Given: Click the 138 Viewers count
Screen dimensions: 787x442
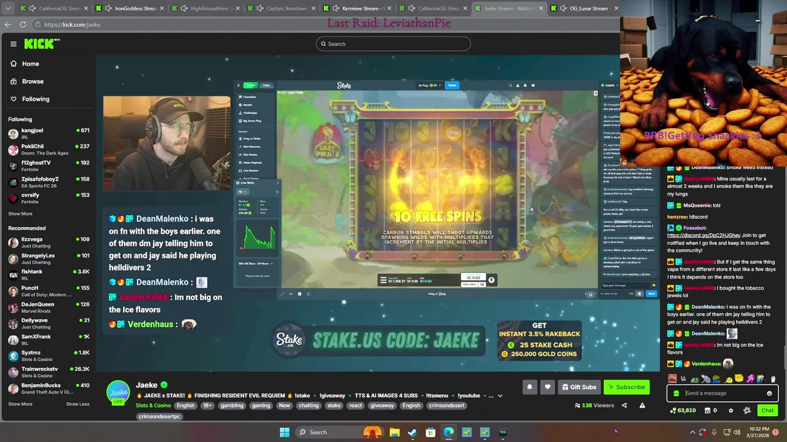Looking at the screenshot, I should (x=595, y=405).
